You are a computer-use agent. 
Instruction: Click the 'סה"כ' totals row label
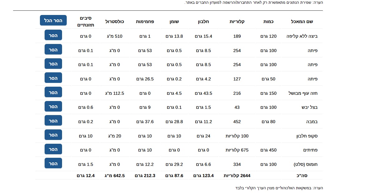coord(302,176)
